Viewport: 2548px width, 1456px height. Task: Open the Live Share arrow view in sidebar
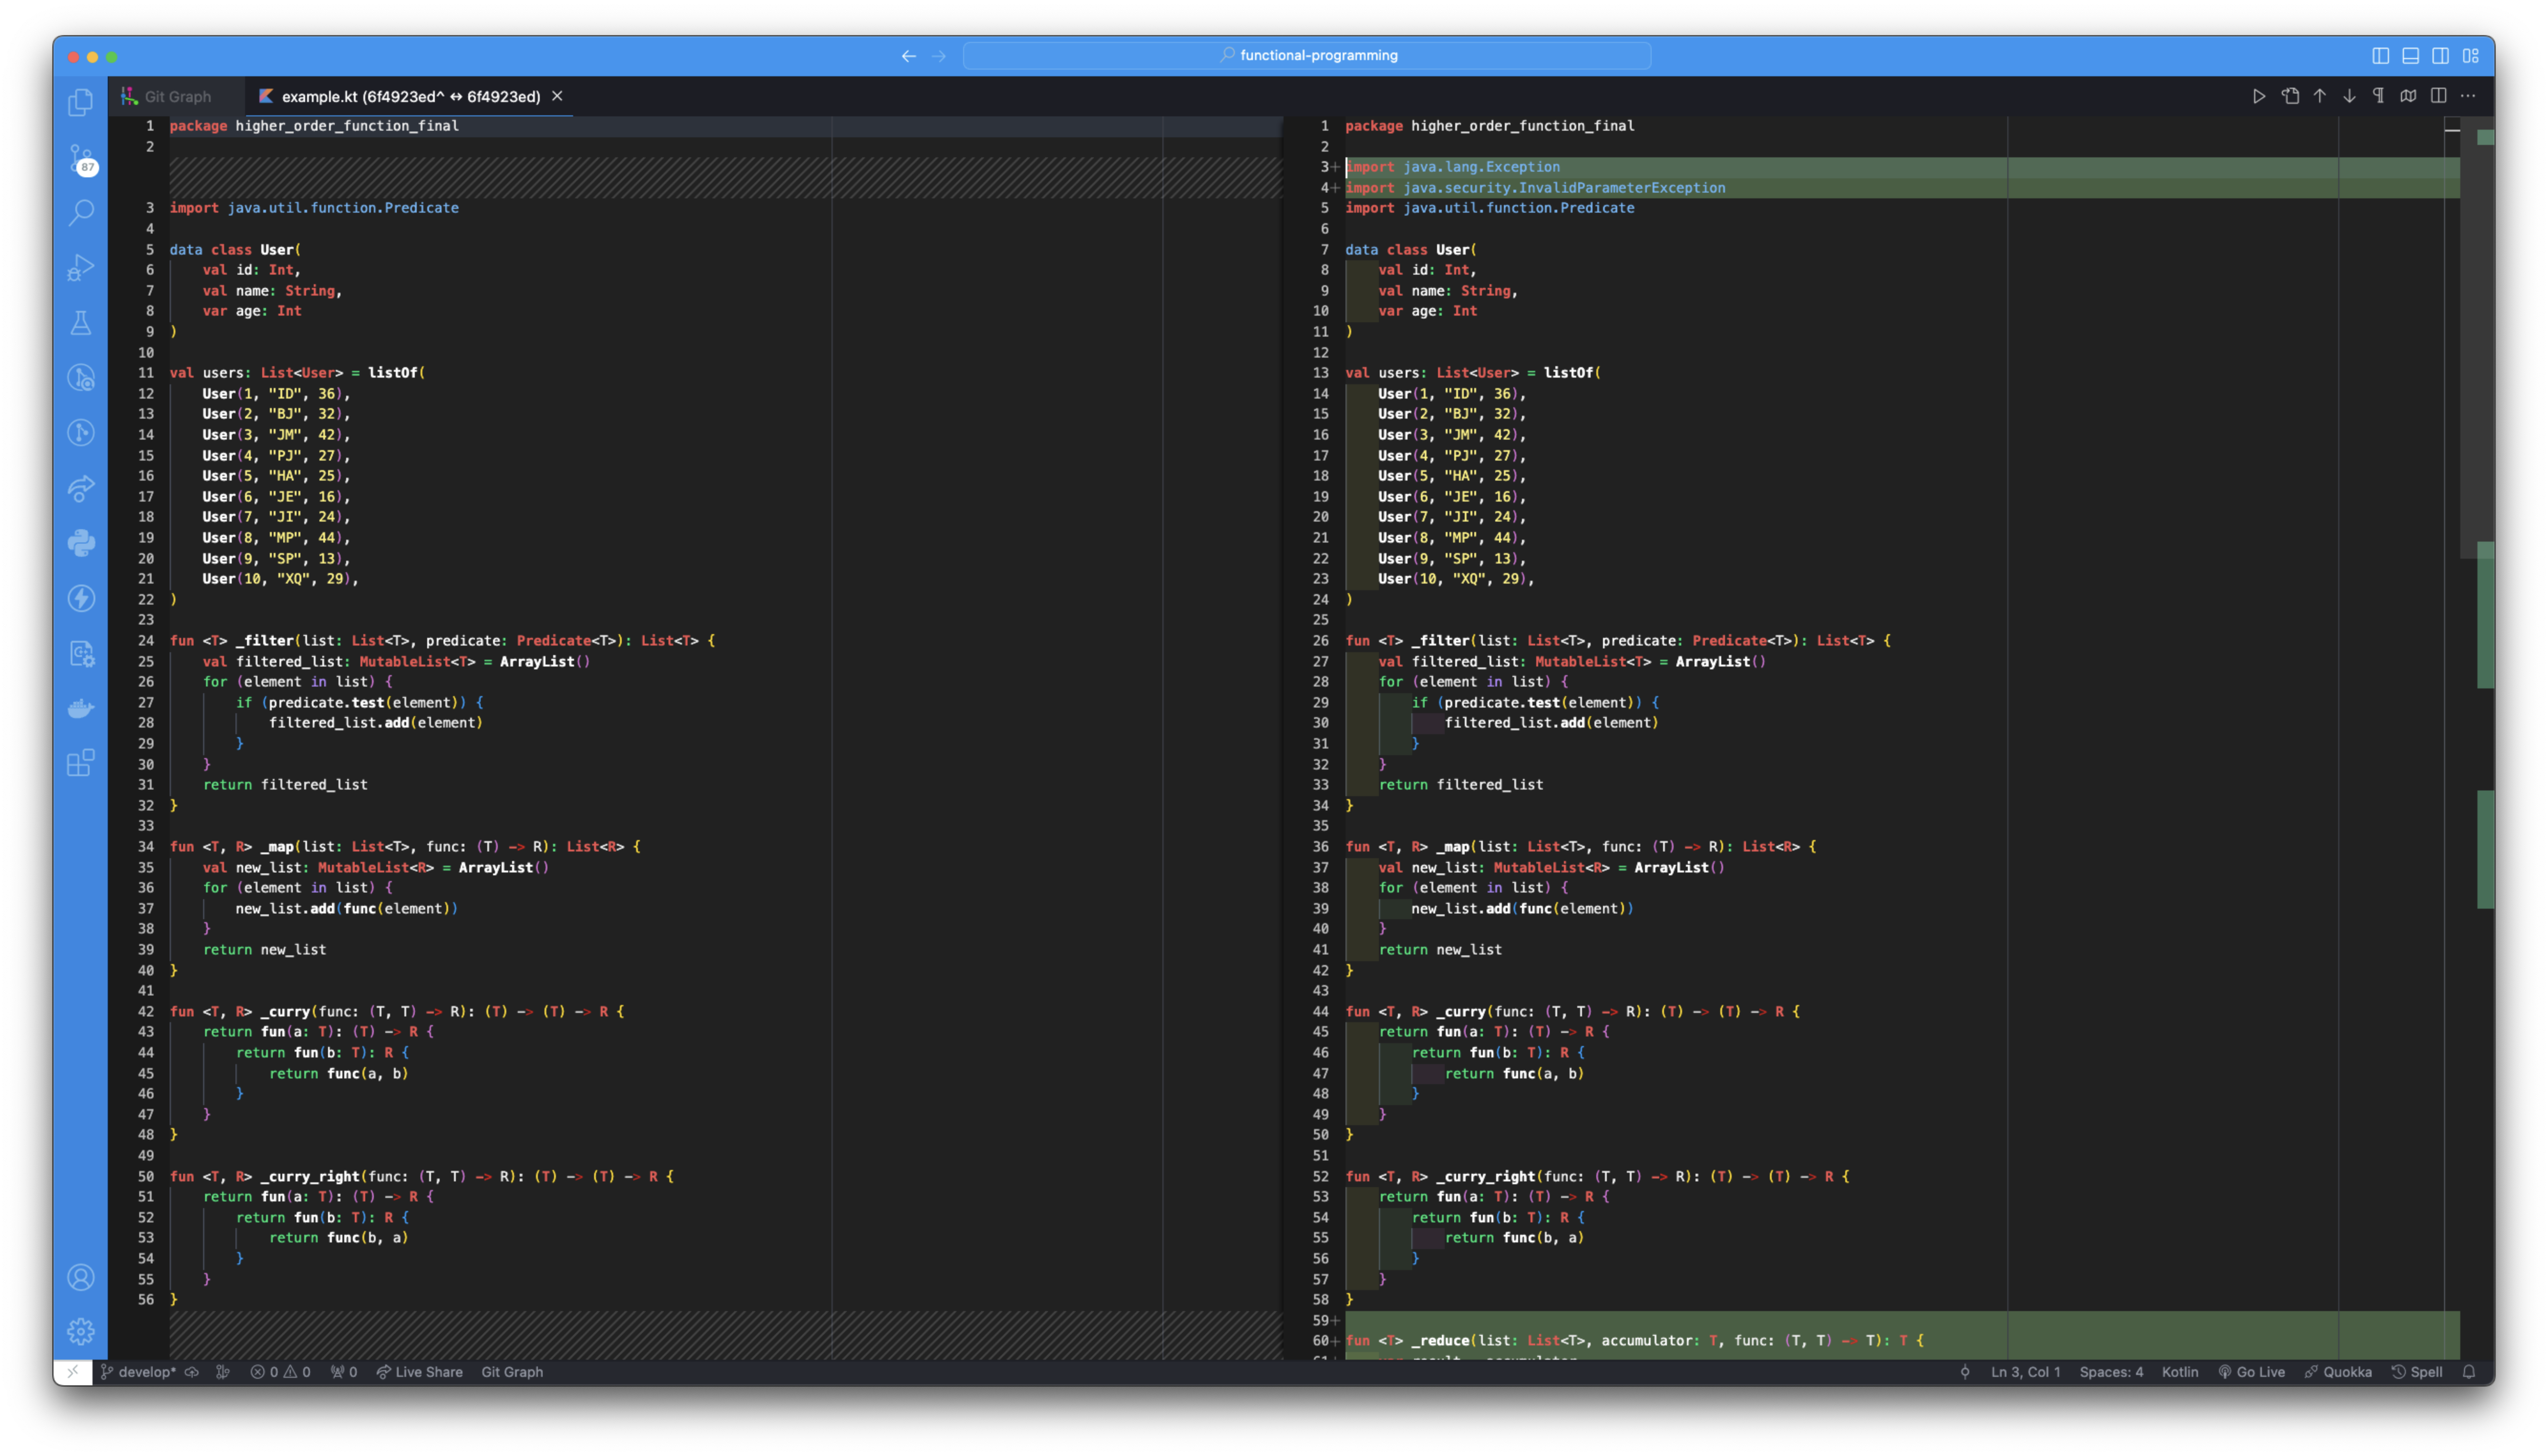pos(81,488)
